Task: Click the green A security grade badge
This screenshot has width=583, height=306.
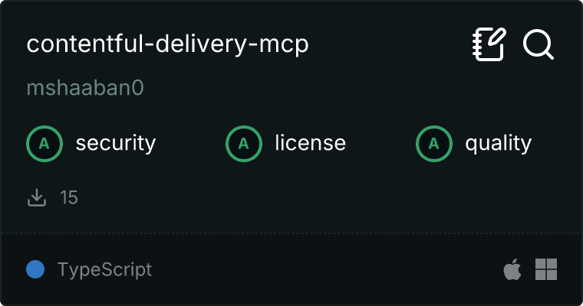Action: 44,144
